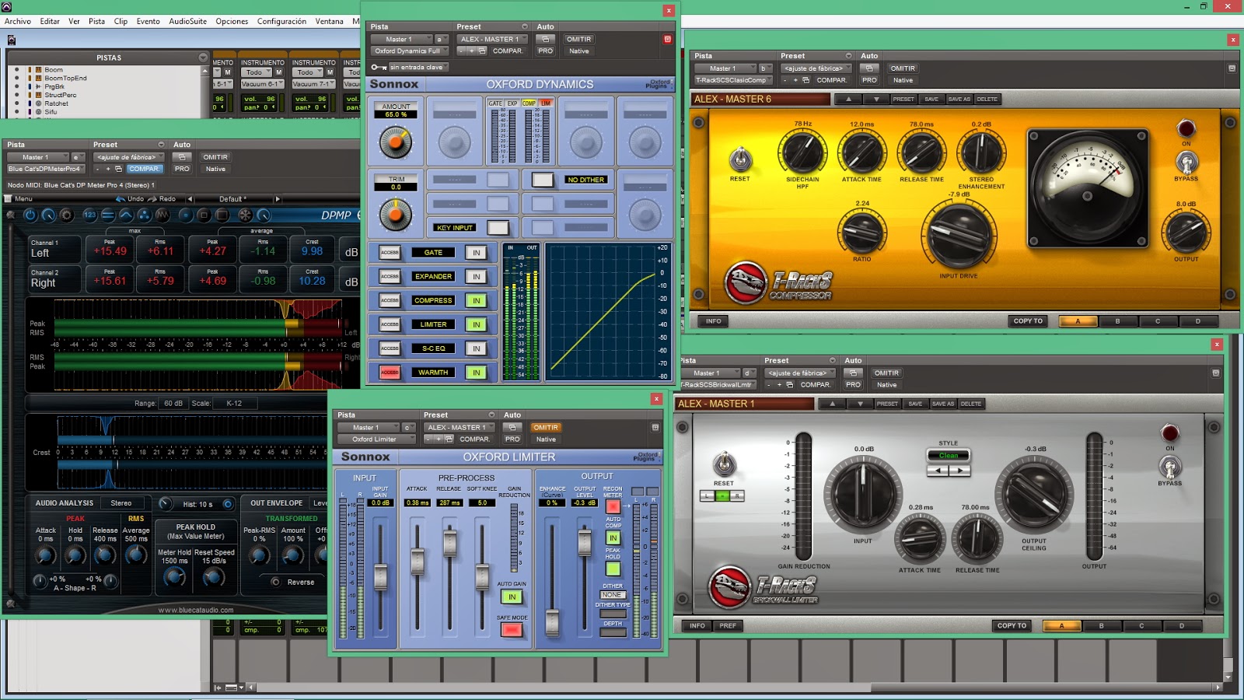Viewport: 1244px width, 700px height.
Task: Click the OUTPUT CEILING knob on Brickwall Limiter
Action: click(1034, 495)
